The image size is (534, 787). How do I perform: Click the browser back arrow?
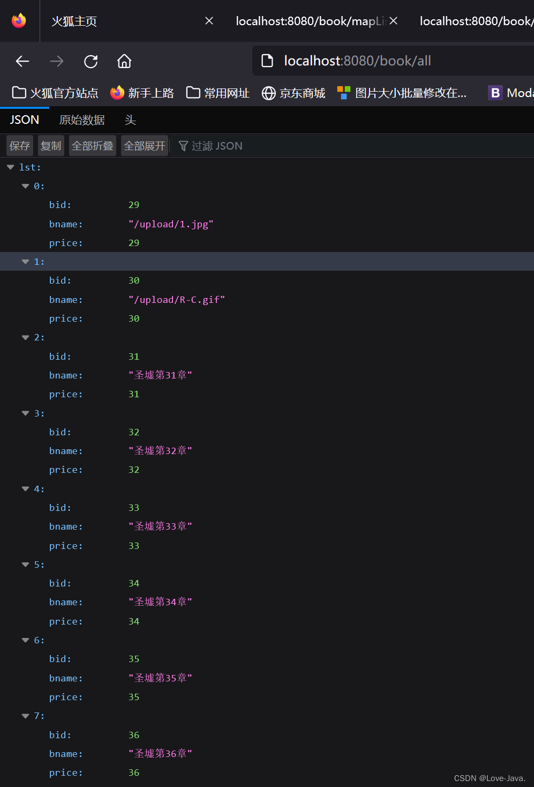[x=22, y=61]
